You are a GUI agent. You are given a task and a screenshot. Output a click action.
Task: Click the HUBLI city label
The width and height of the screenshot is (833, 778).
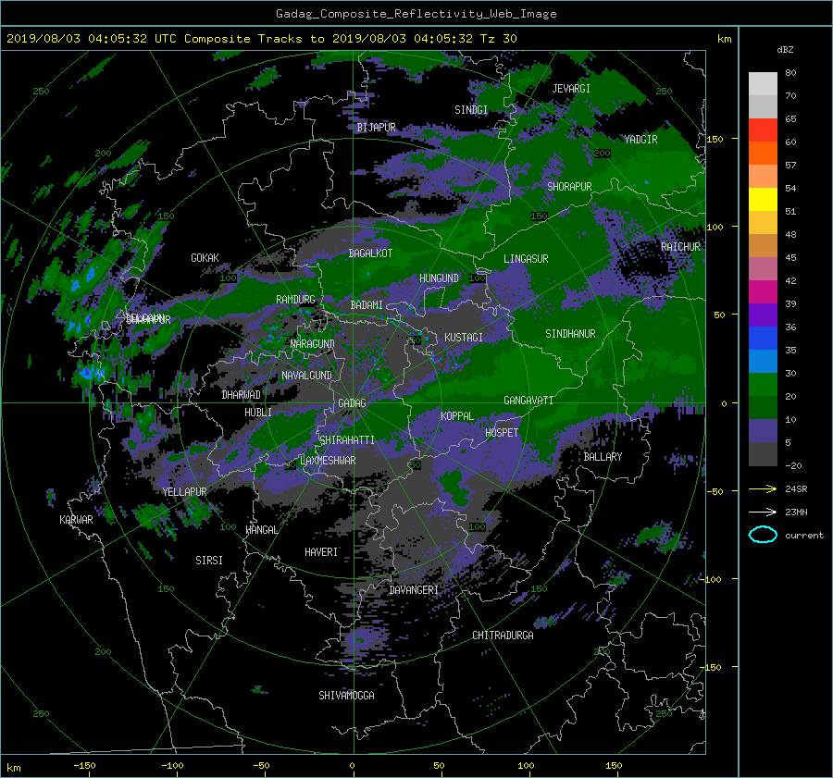click(x=258, y=413)
